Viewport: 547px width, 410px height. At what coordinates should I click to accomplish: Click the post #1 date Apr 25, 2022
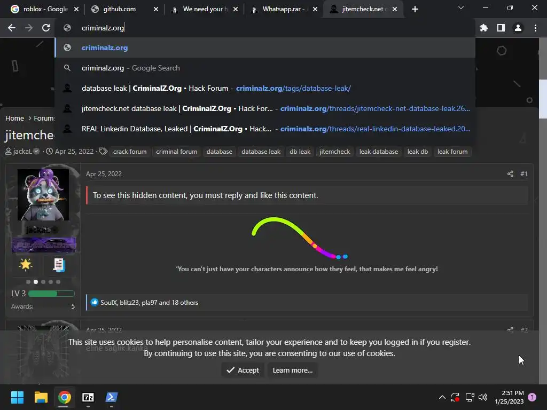[104, 174]
